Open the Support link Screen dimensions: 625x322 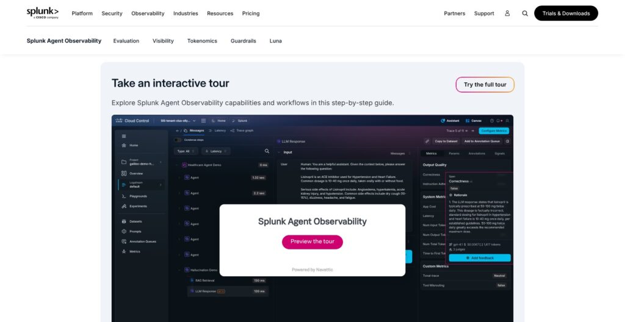484,13
